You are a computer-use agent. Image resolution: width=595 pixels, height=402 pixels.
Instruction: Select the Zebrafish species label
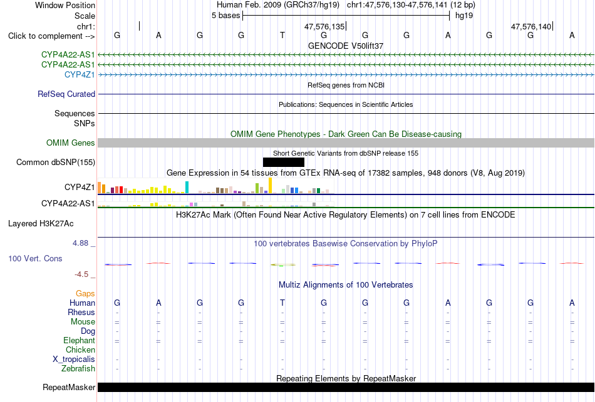pyautogui.click(x=78, y=368)
